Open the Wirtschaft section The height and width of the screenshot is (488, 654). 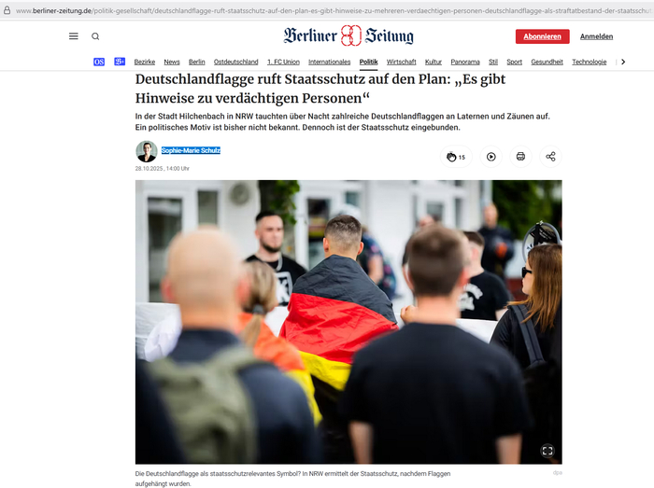401,62
